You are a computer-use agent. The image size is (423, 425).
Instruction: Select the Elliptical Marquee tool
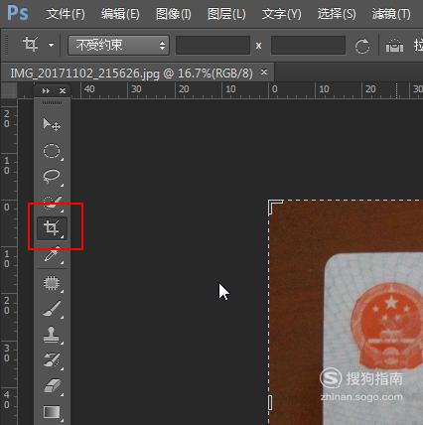tap(52, 151)
